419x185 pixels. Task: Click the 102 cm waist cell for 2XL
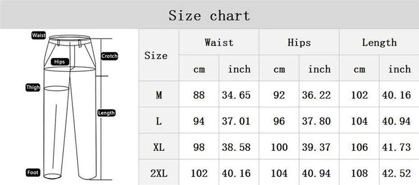pos(199,173)
